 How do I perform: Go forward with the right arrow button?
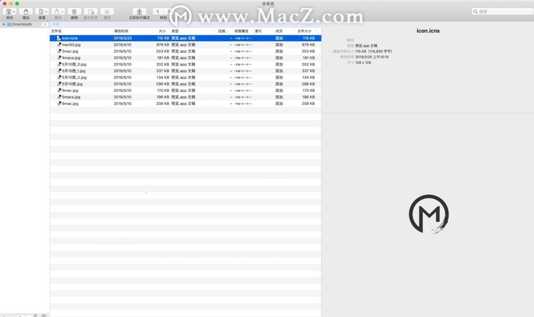pos(168,11)
